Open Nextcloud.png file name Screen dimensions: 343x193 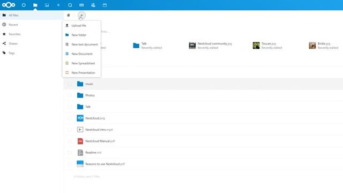tap(95, 118)
